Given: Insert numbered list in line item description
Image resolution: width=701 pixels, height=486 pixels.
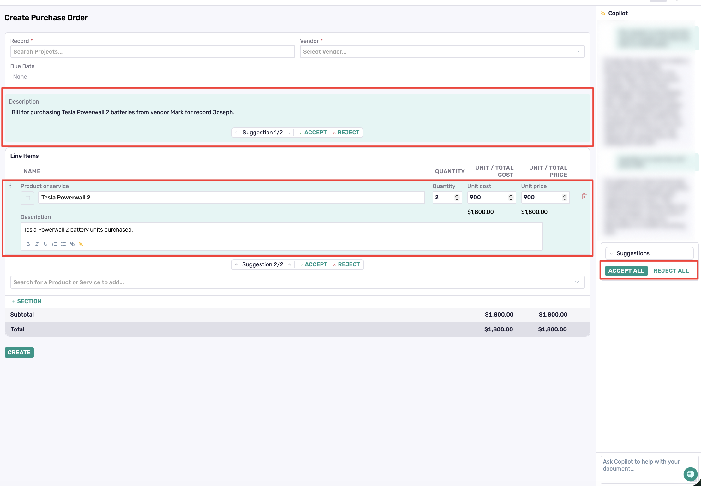Looking at the screenshot, I should click(54, 244).
